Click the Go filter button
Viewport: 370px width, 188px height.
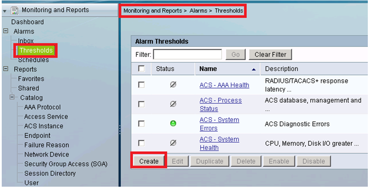click(x=236, y=54)
